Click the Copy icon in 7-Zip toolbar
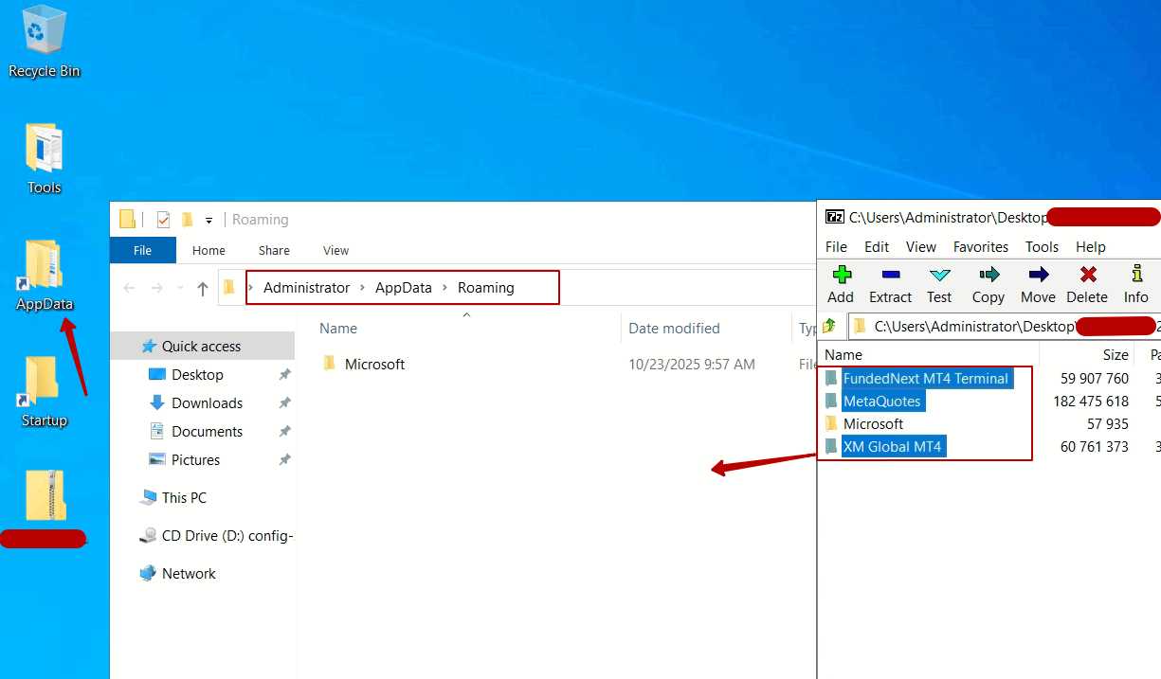The image size is (1161, 679). [x=989, y=284]
